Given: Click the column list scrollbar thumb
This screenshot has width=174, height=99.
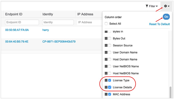Looking at the screenshot, I should pos(171,92).
